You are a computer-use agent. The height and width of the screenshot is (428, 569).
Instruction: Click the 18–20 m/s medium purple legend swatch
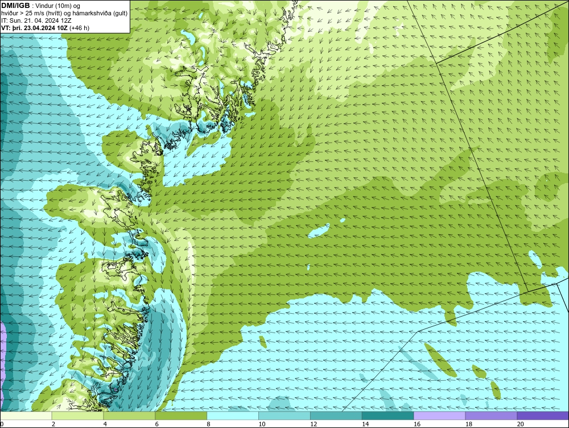[x=491, y=415]
